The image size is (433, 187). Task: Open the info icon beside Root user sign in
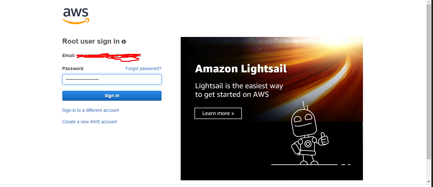pyautogui.click(x=124, y=42)
